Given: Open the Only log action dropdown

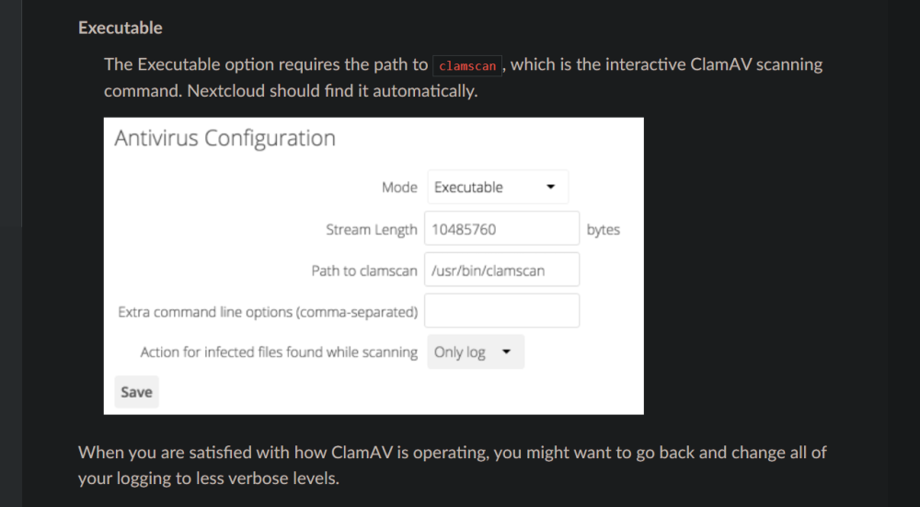Looking at the screenshot, I should [476, 352].
